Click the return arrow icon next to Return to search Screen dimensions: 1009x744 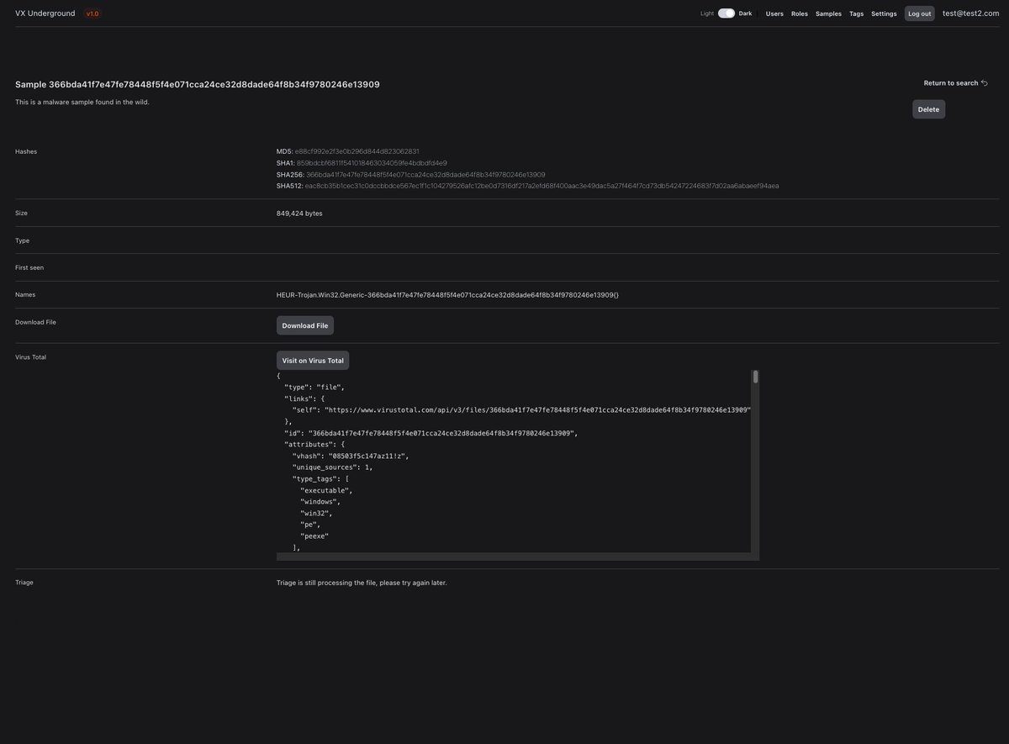(x=984, y=82)
